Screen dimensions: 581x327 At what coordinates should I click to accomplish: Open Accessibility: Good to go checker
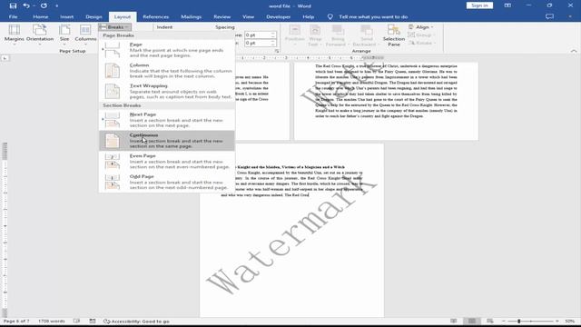(x=136, y=321)
